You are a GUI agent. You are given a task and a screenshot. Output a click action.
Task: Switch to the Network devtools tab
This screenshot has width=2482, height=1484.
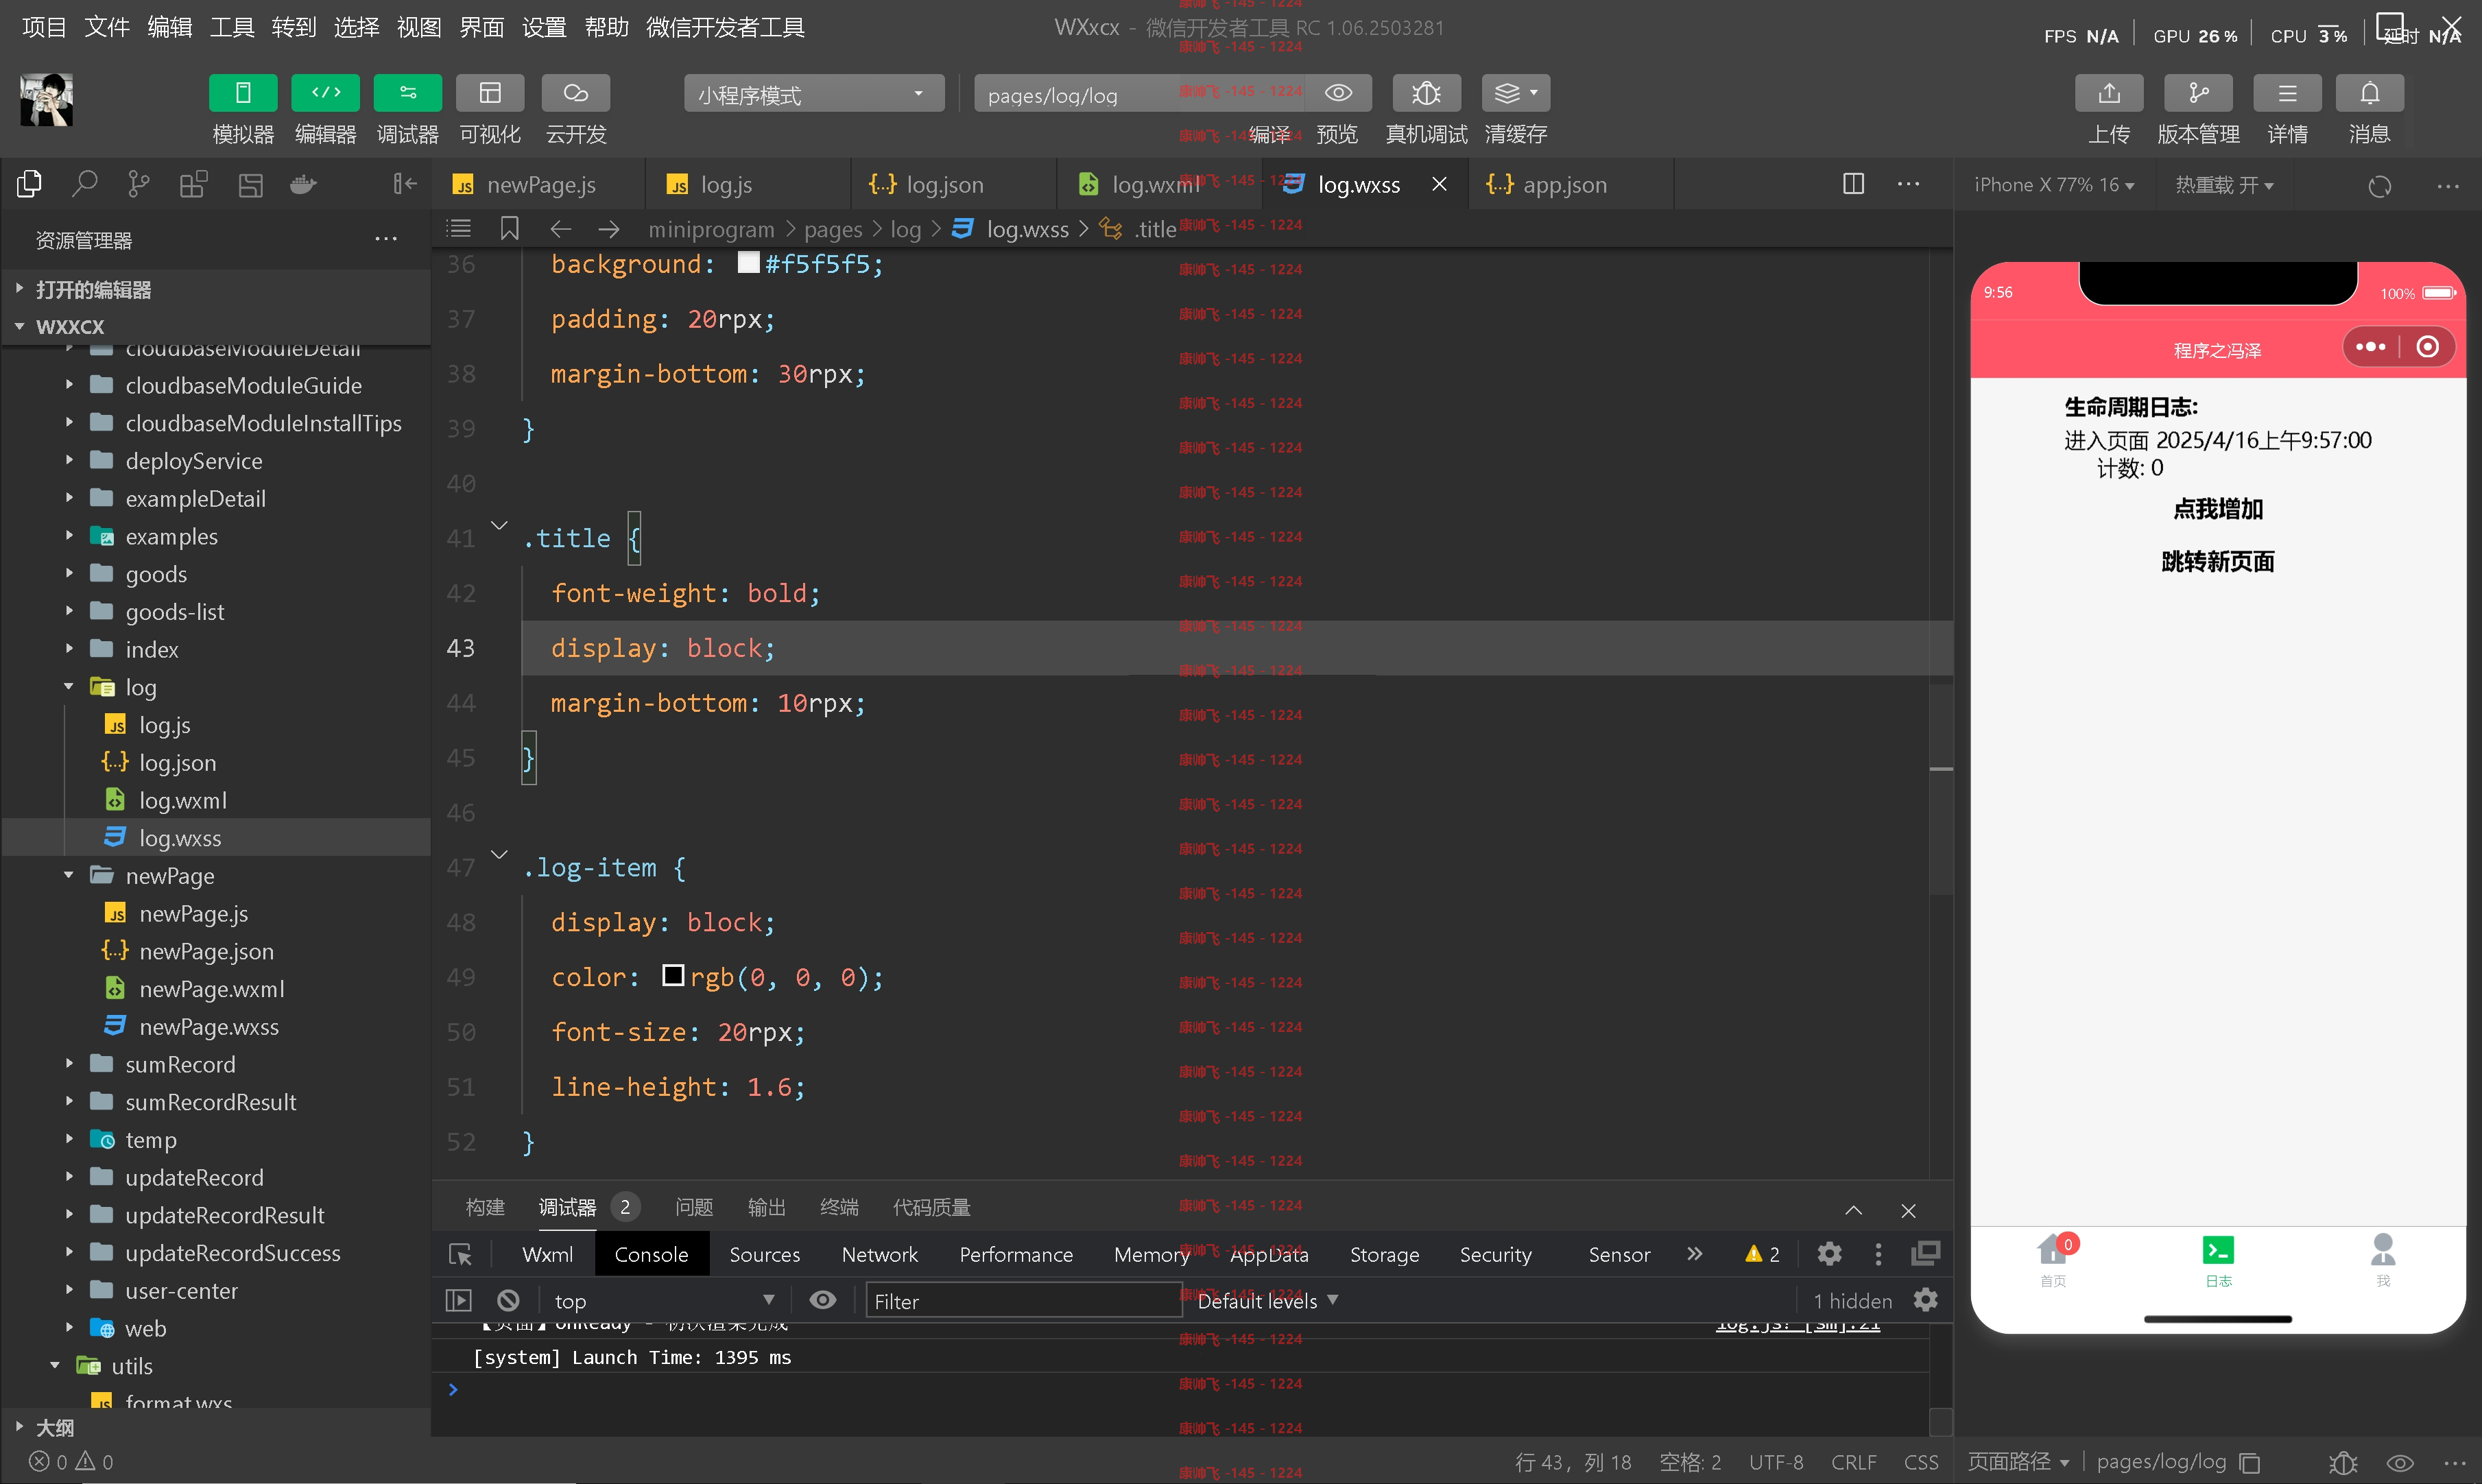coord(879,1254)
